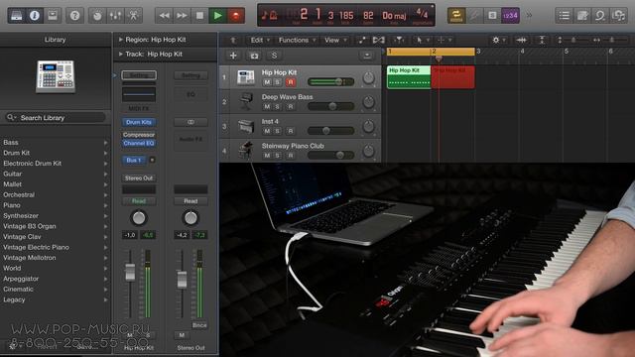This screenshot has width=635, height=357.
Task: Record-enable the Deep Wave Bass track
Action: [291, 107]
